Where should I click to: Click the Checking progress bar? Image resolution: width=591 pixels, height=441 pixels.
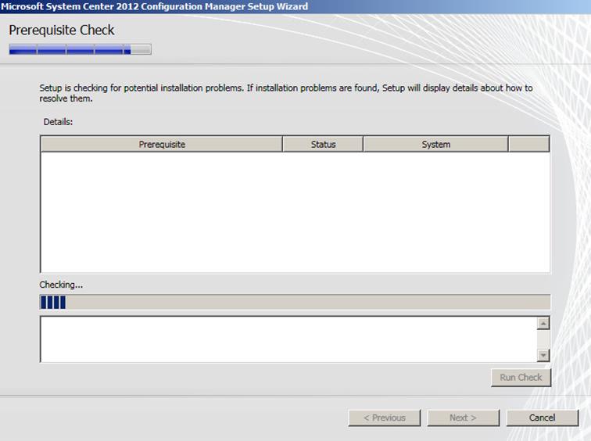pos(295,303)
